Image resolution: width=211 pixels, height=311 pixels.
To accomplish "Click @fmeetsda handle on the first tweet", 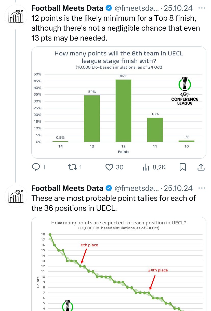I will click(137, 8).
